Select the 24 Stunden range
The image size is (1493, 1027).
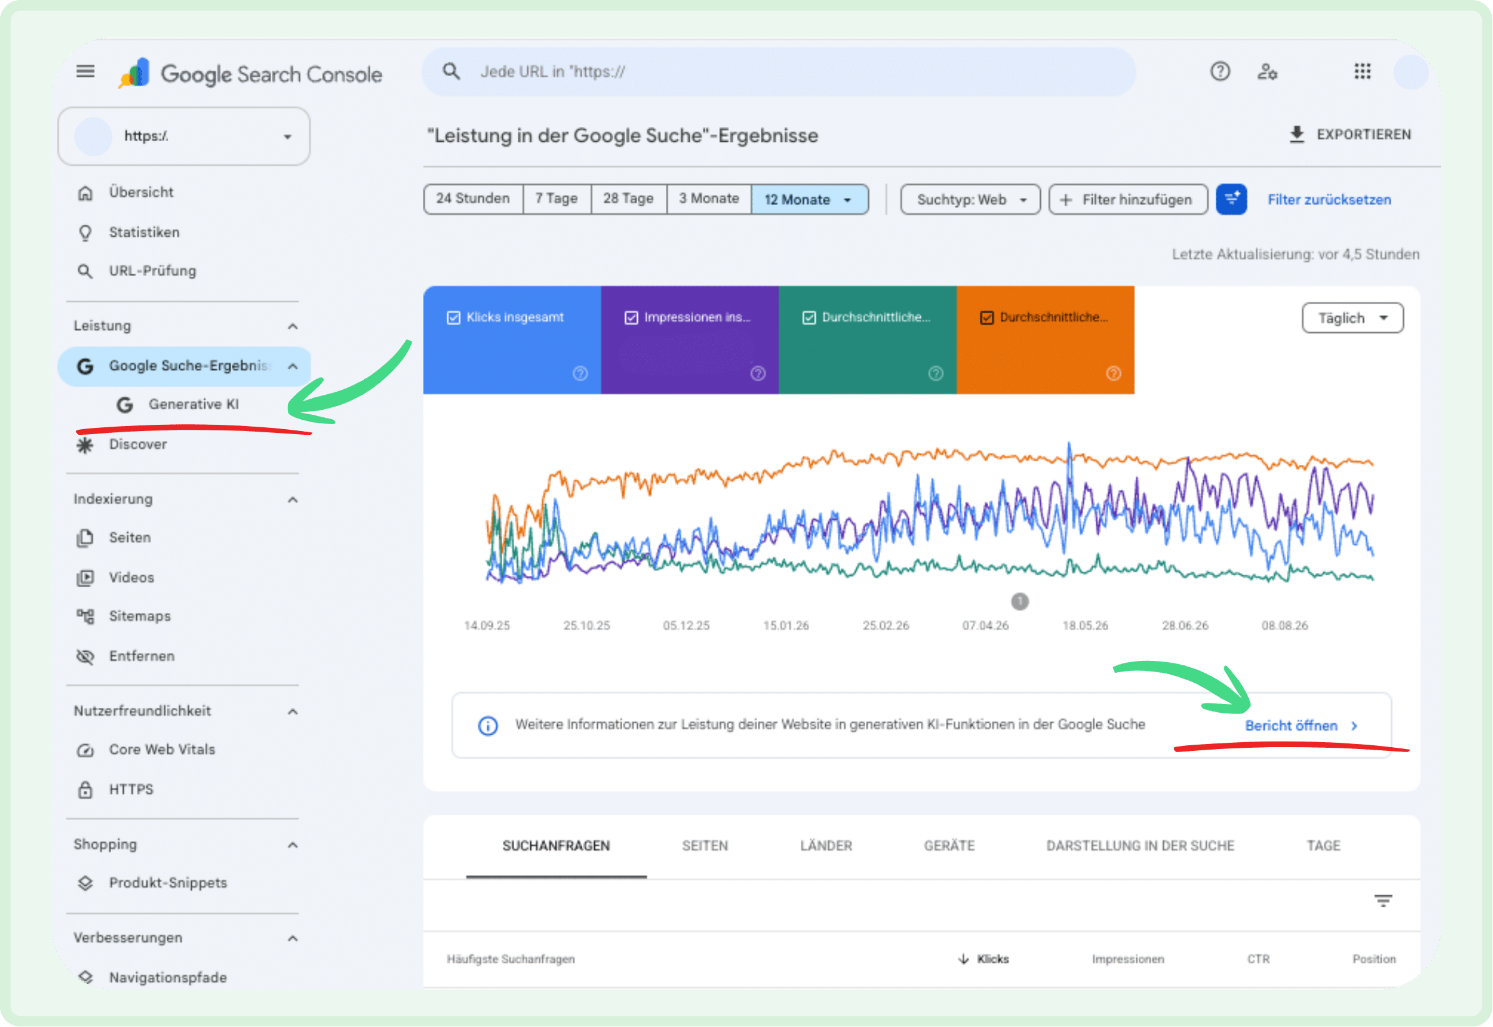(473, 199)
